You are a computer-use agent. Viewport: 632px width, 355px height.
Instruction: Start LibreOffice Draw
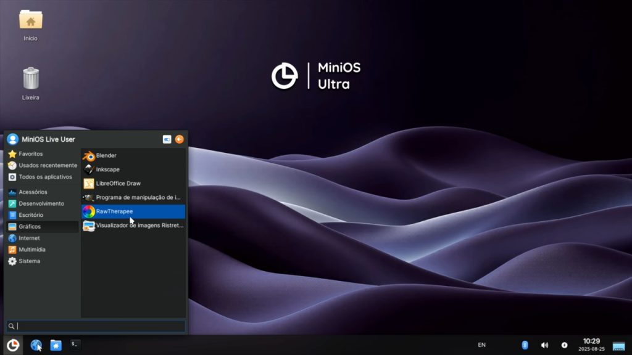tap(118, 184)
